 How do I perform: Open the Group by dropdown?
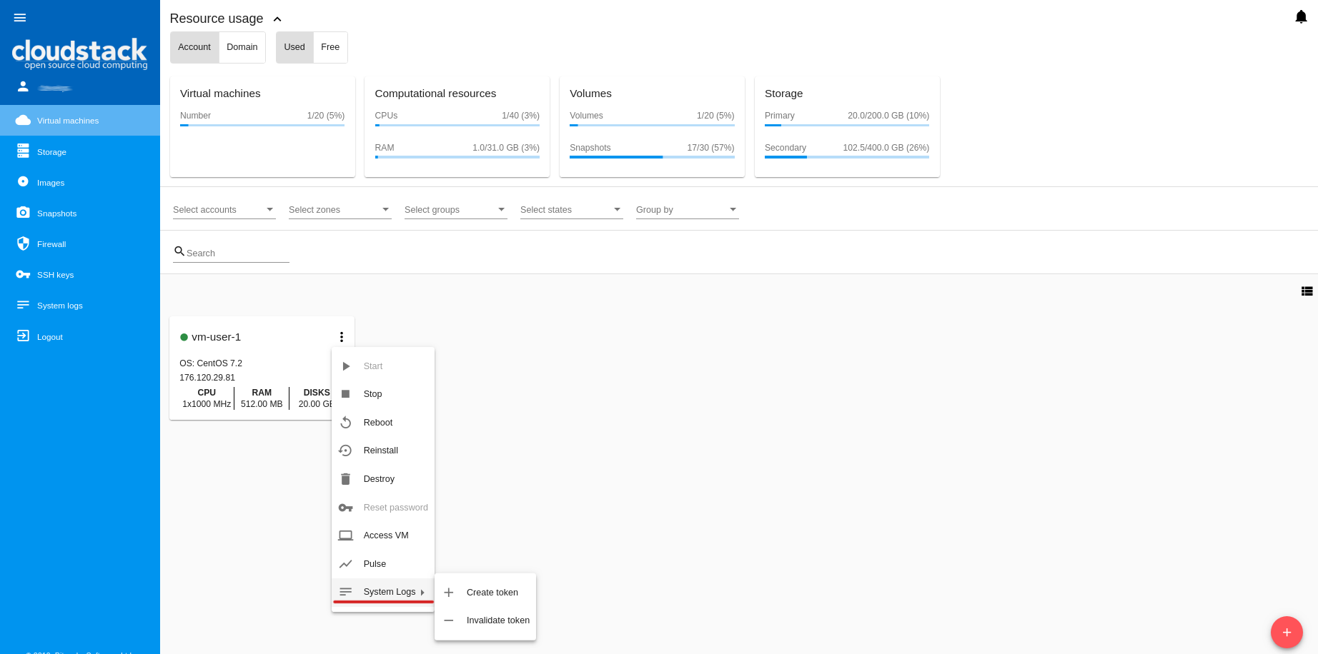tap(687, 210)
